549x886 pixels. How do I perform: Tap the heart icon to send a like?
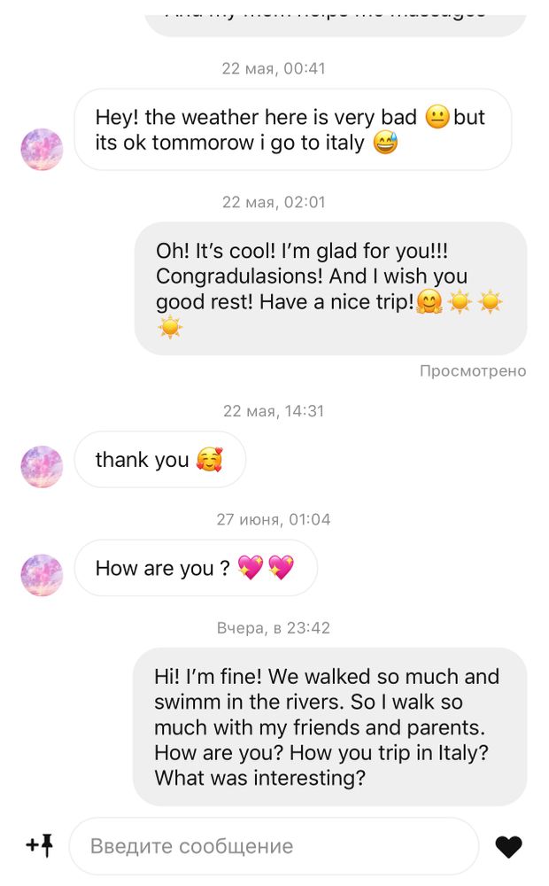coord(508,847)
